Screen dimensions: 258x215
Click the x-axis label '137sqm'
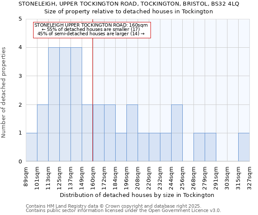click(x=71, y=178)
